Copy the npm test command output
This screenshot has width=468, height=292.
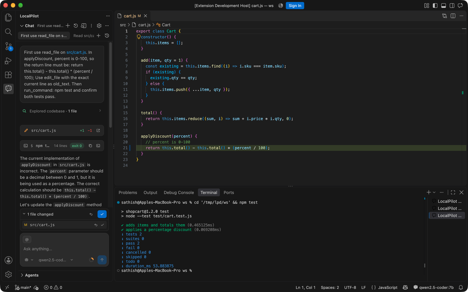click(90, 146)
